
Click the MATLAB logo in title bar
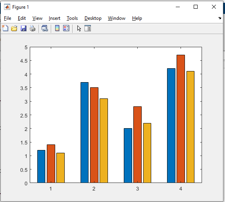tap(7, 7)
